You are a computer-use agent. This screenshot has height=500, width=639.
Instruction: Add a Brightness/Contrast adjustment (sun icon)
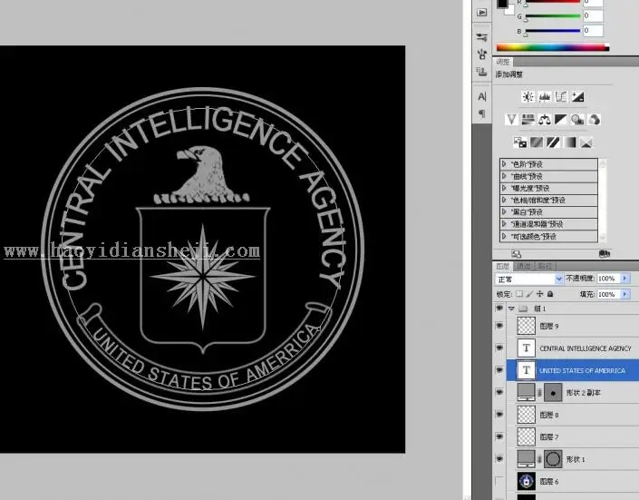528,97
